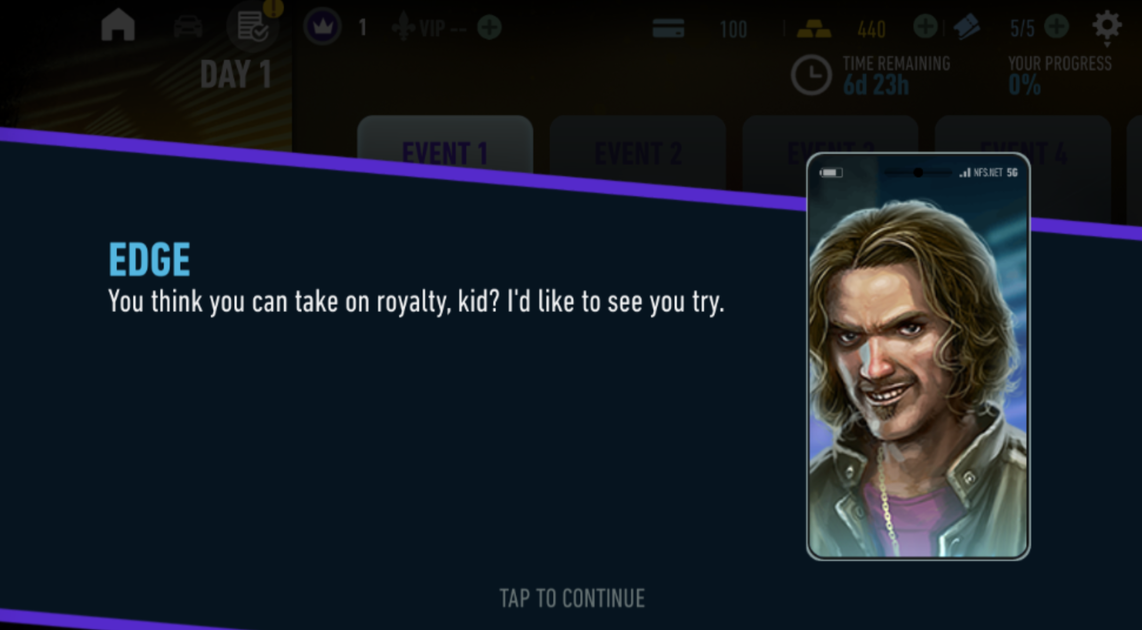Tap to continue the dialogue

571,598
